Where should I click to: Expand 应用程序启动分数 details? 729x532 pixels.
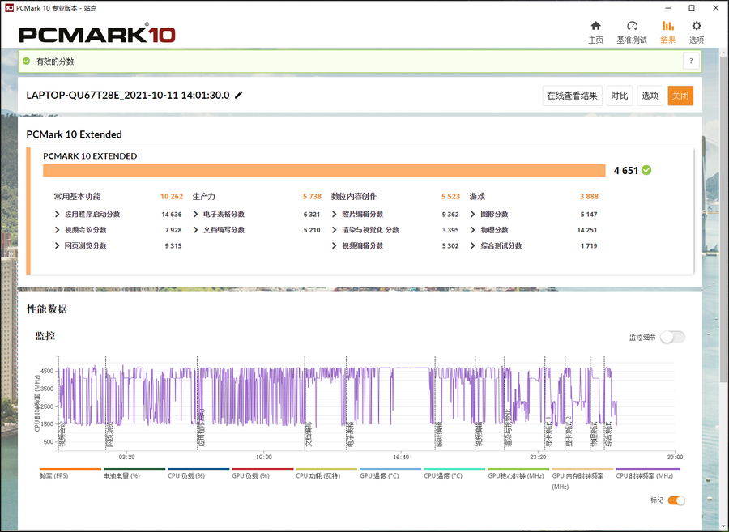pyautogui.click(x=58, y=215)
